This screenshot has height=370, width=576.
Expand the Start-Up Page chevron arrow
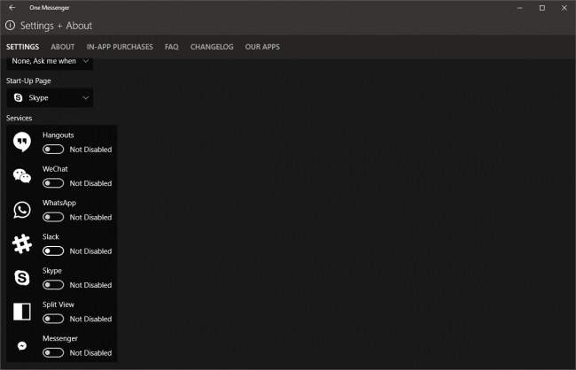coord(86,97)
